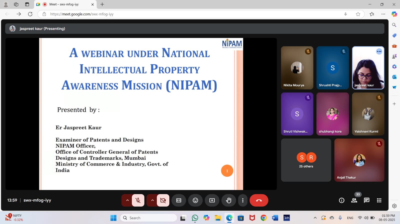Open sidebar settings gear icon

tap(394, 206)
